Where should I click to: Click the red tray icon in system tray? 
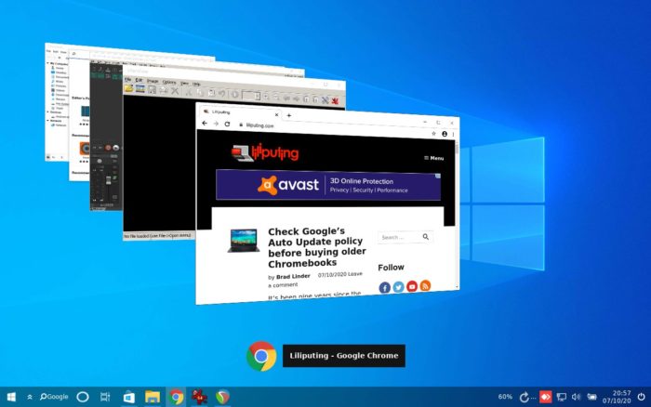pyautogui.click(x=545, y=397)
